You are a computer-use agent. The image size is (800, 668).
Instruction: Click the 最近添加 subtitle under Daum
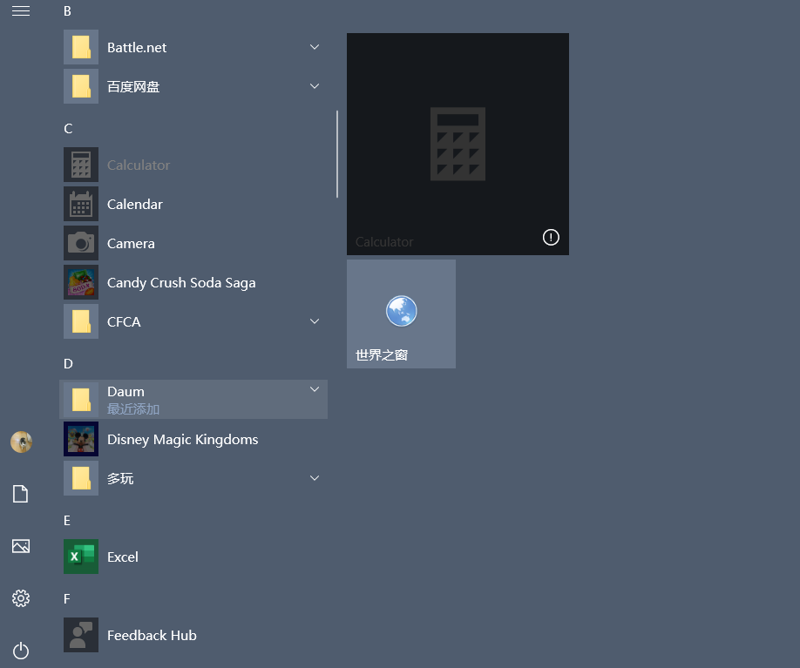[133, 409]
